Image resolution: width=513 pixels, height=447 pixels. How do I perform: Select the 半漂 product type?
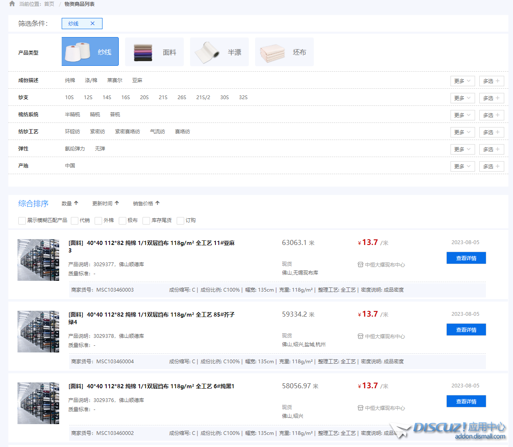tap(219, 52)
